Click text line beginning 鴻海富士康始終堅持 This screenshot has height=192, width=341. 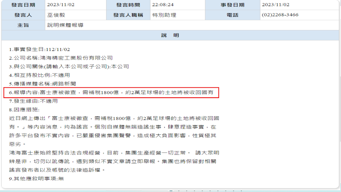pyautogui.click(x=114, y=153)
